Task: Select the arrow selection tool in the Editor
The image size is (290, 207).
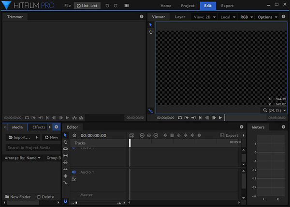Action: point(65,135)
